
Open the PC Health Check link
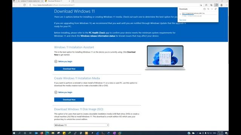97,33
